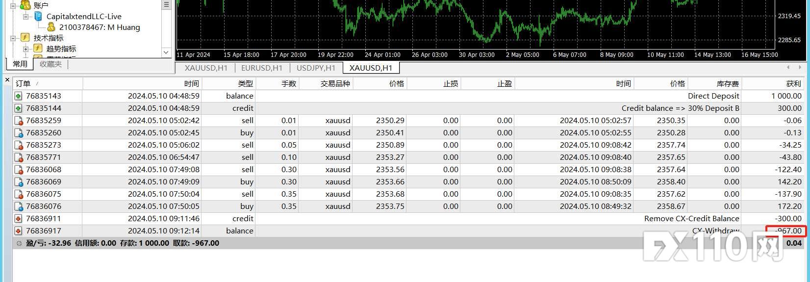The height and width of the screenshot is (282, 810).
Task: Click the summary row icon beside 盈/亏
Action: [19, 243]
